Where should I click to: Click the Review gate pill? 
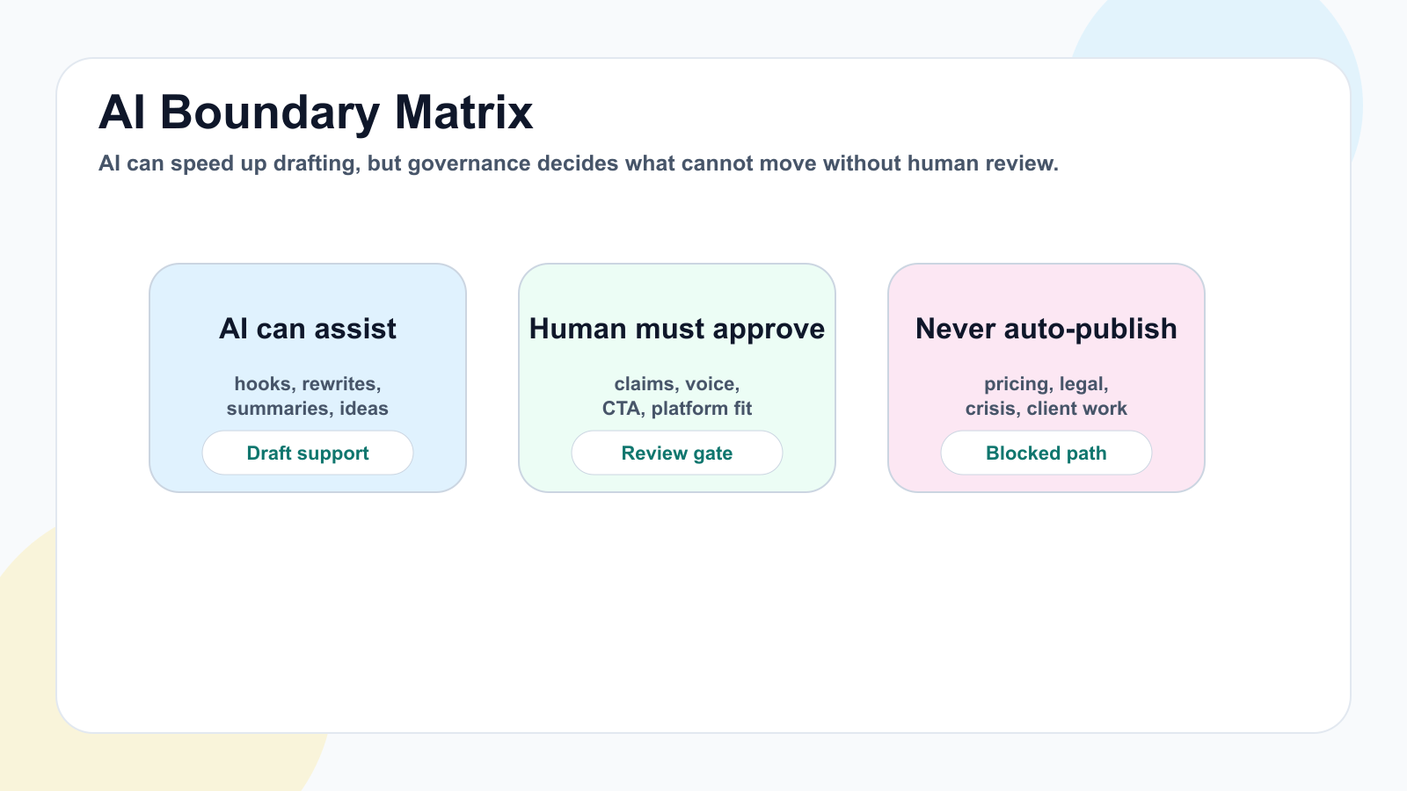(677, 453)
